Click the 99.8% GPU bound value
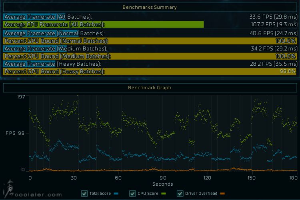Screen dimensions: 300x200 (x=288, y=71)
